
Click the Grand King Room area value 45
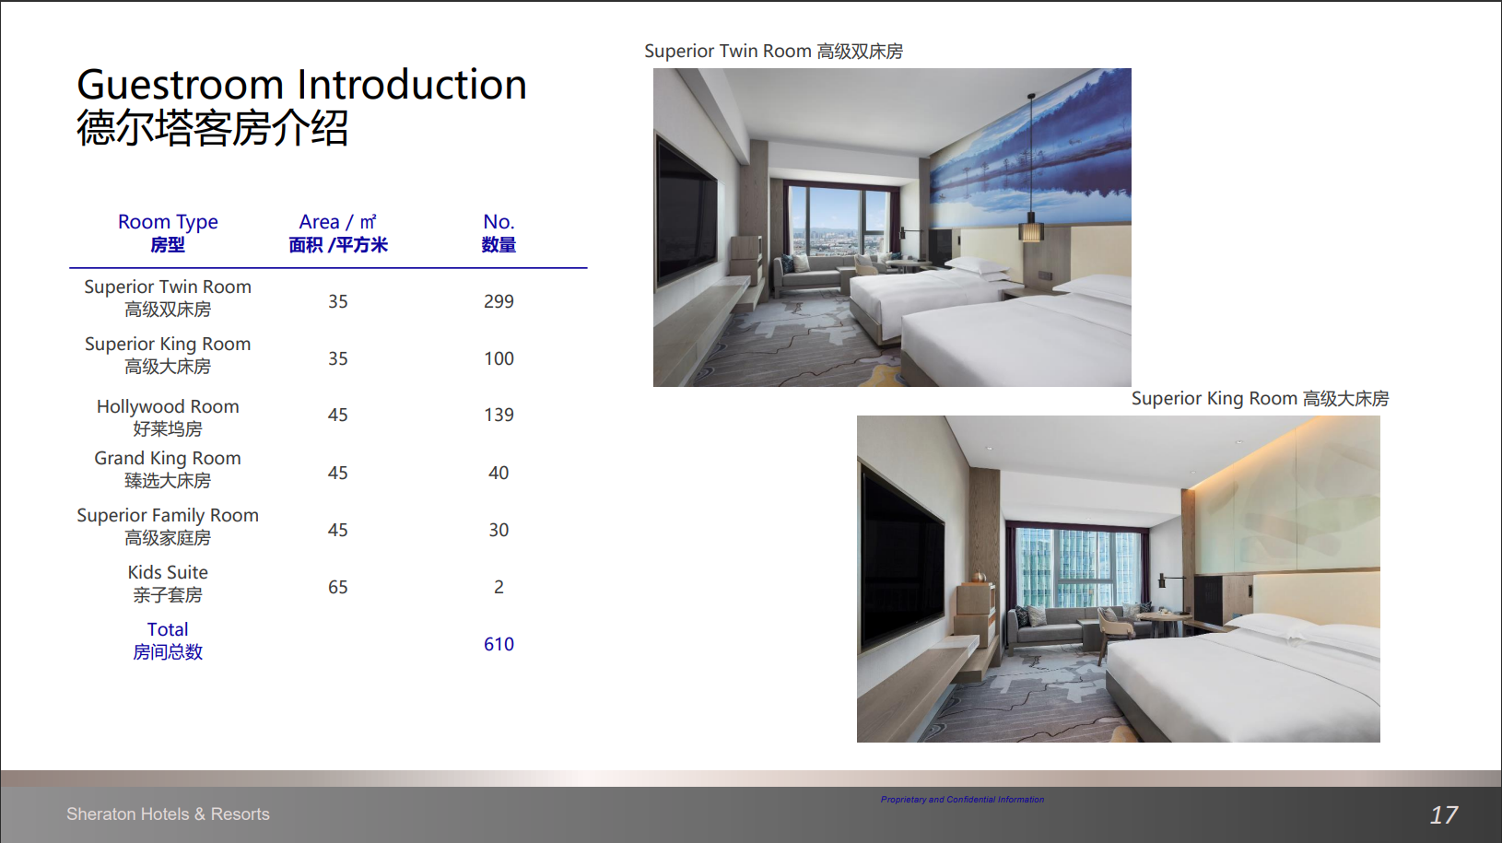point(338,473)
